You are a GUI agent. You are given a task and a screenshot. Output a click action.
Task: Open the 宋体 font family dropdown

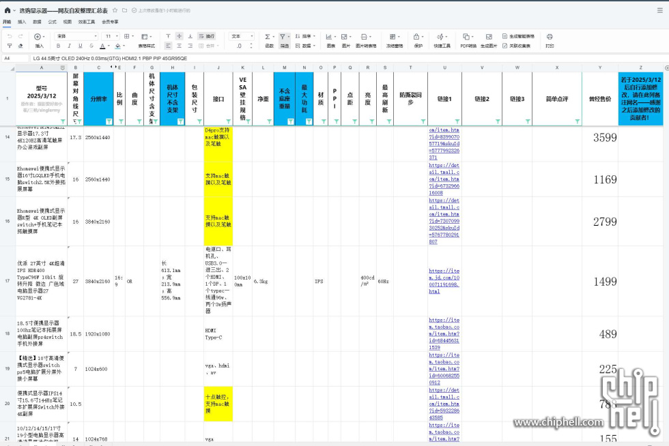(76, 37)
